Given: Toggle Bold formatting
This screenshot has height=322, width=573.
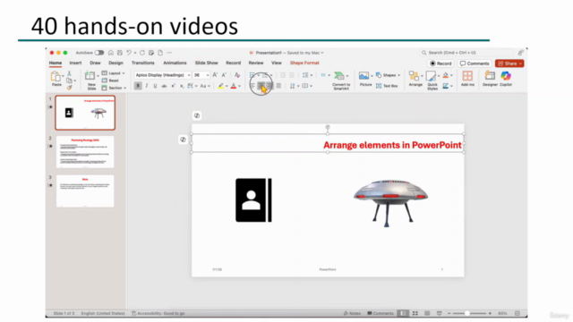Looking at the screenshot, I should click(138, 86).
